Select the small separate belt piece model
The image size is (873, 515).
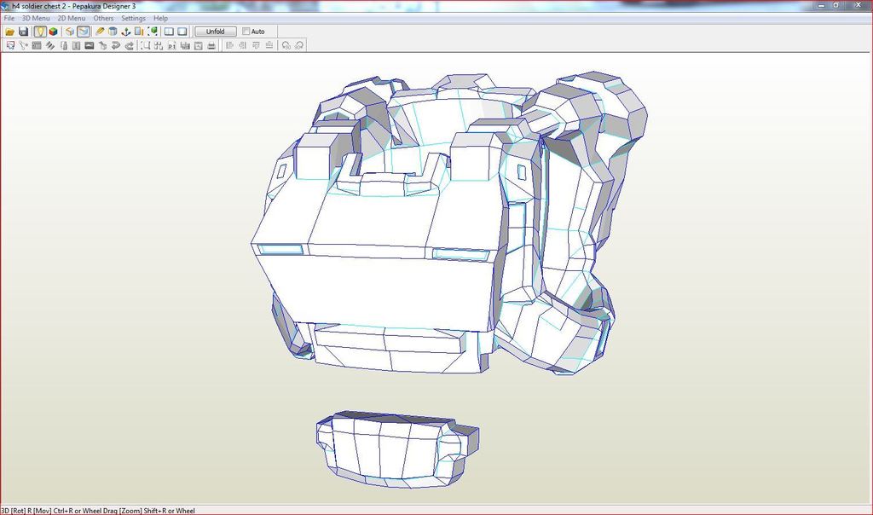[397, 449]
